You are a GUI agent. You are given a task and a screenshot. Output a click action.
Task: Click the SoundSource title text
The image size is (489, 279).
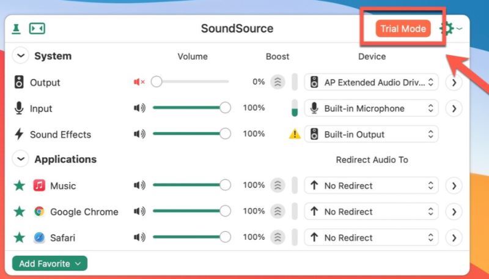tap(237, 28)
